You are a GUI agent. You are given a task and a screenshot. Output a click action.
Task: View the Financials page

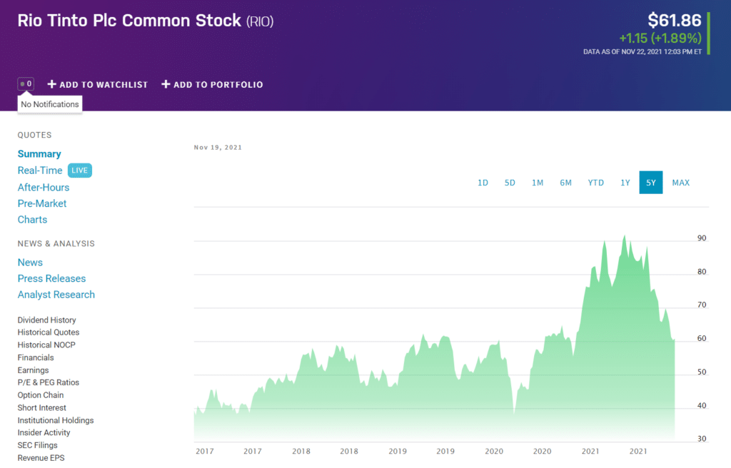coord(36,357)
